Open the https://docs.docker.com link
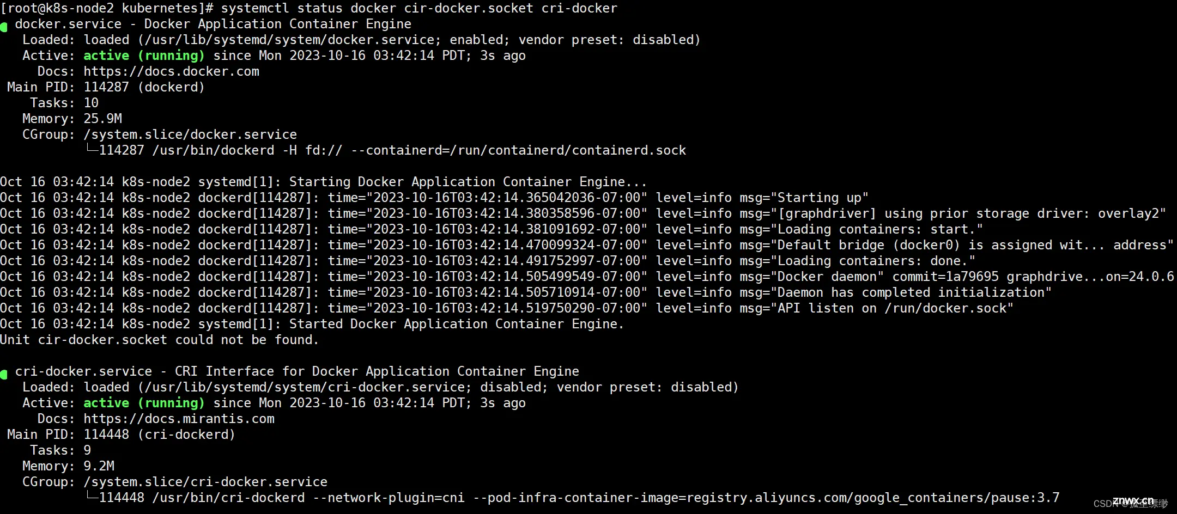Viewport: 1177px width, 514px height. (171, 71)
